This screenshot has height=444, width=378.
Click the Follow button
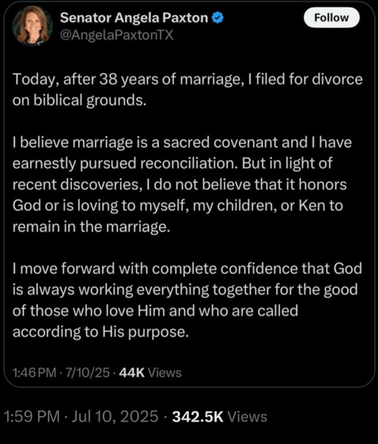[x=332, y=18]
